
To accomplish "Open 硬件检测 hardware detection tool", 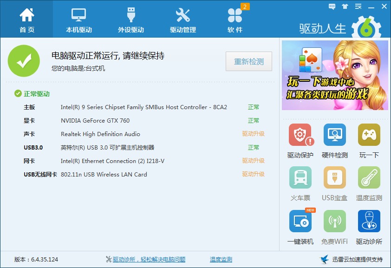I will tap(335, 135).
